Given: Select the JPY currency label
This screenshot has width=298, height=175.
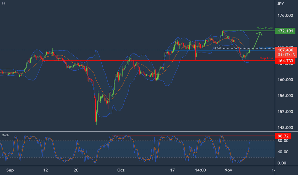Looking at the screenshot, I should [x=280, y=4].
